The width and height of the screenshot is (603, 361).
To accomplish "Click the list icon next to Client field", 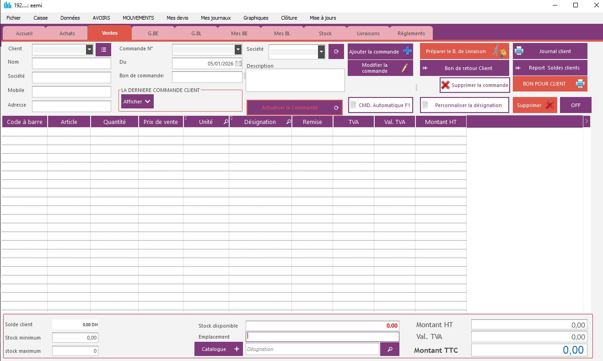I will [103, 49].
